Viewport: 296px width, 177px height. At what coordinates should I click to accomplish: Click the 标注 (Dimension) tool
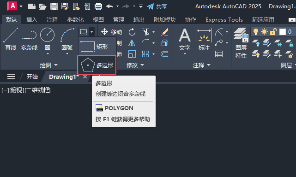pyautogui.click(x=204, y=39)
